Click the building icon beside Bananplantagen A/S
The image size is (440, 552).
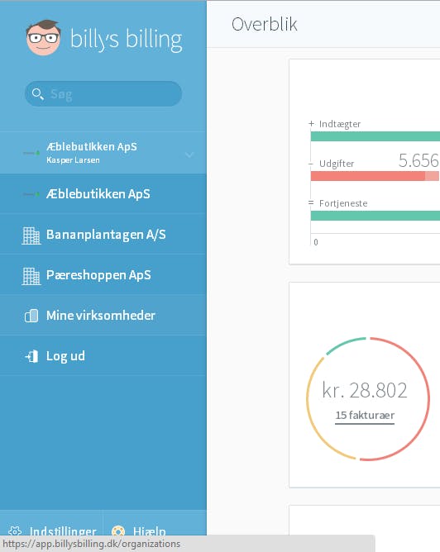click(31, 236)
